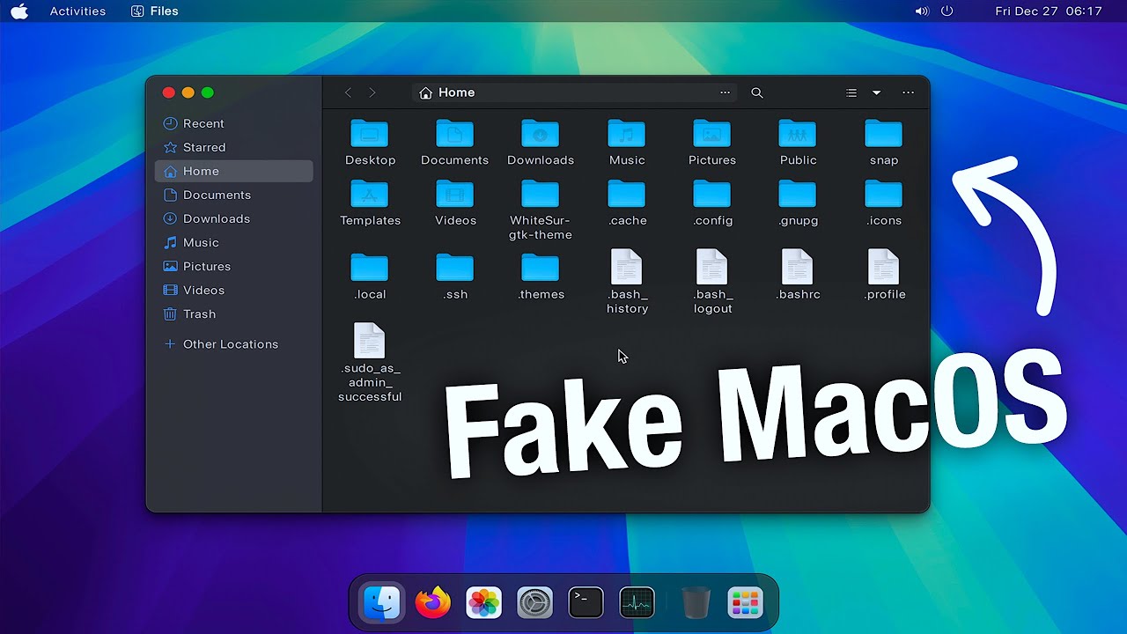Launch Terminal from the dock
Image resolution: width=1127 pixels, height=634 pixels.
pos(586,603)
